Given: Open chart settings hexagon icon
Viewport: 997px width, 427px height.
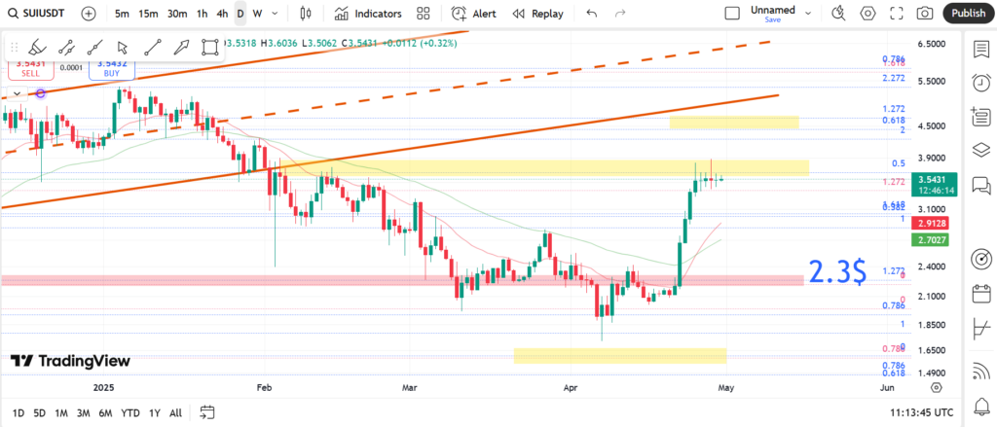Looking at the screenshot, I should [868, 14].
